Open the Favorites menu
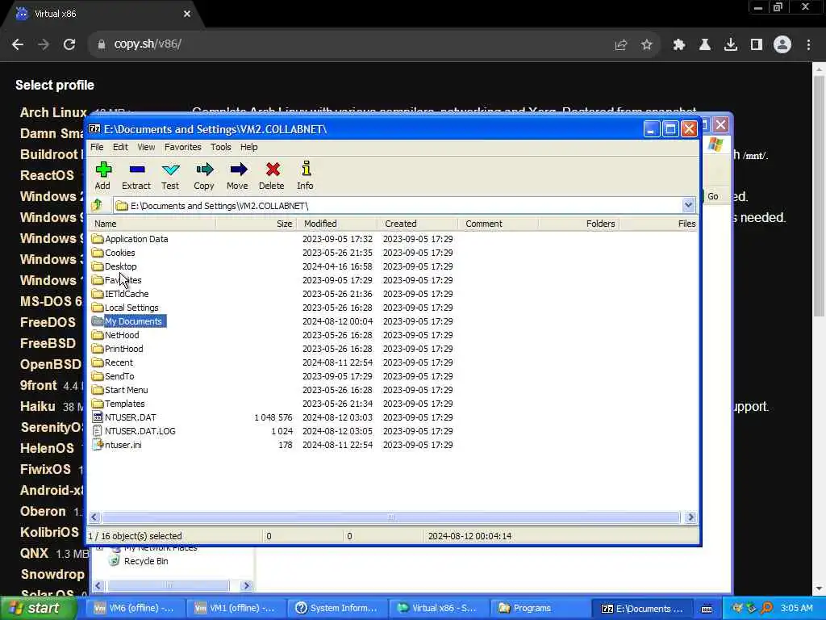Viewport: 826px width, 620px height. [x=183, y=147]
